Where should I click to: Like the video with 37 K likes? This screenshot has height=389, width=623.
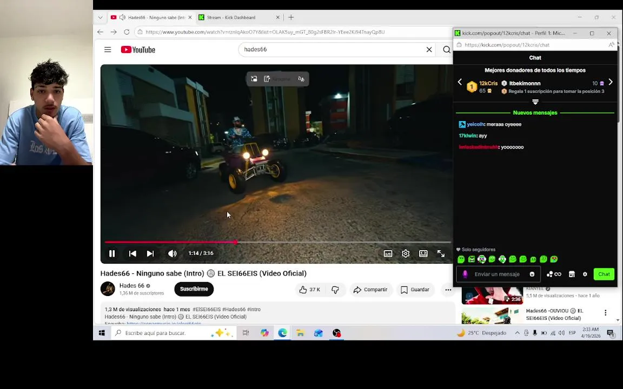309,290
